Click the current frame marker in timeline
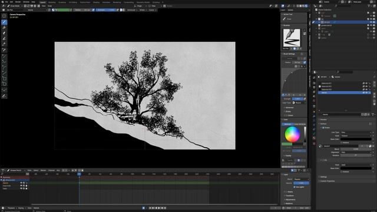Screen dimensions: 377x212 pos(79,174)
